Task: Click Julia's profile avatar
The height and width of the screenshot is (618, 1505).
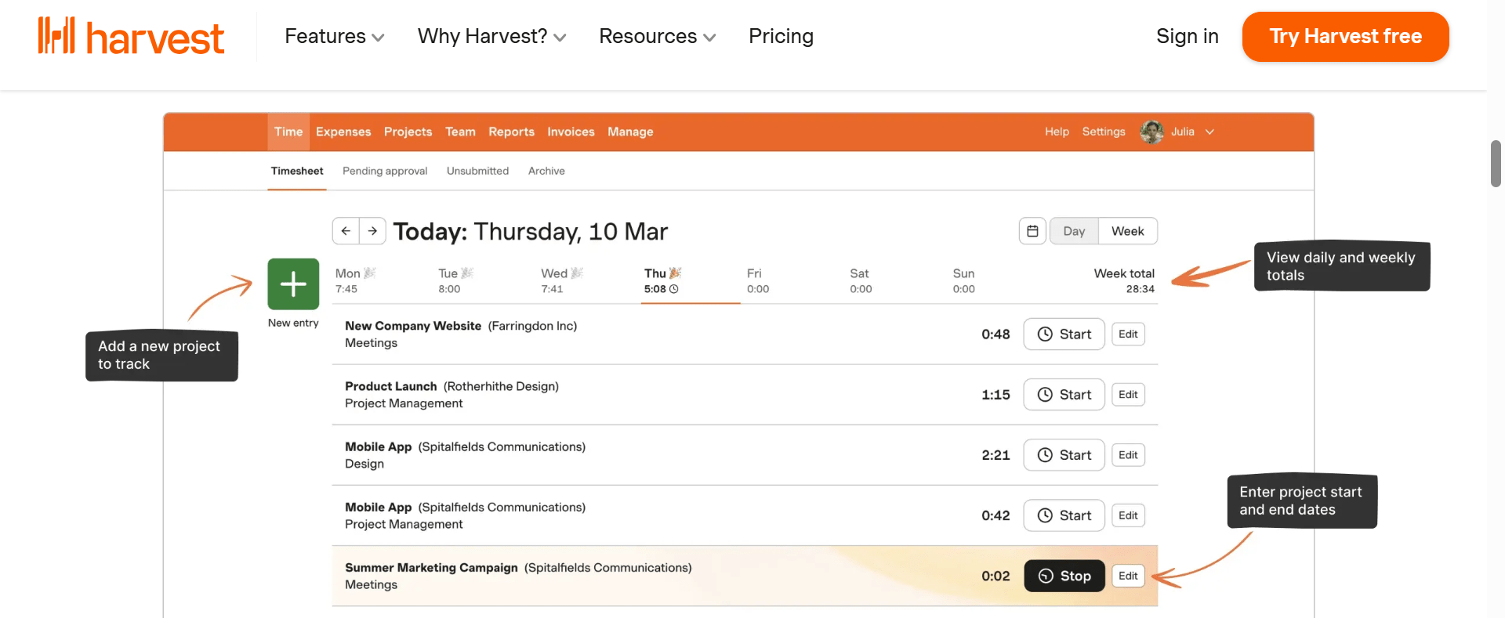Action: [1151, 132]
